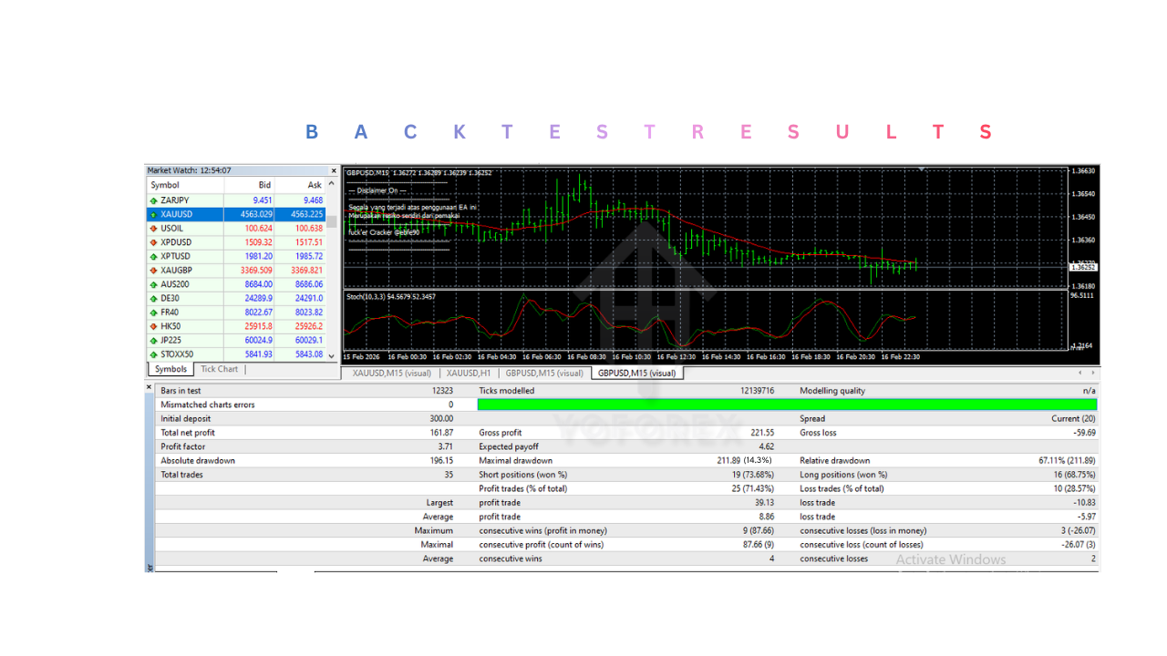Open the XAUUSD,H1 chart tab
Screen dimensions: 1167x656
point(472,373)
